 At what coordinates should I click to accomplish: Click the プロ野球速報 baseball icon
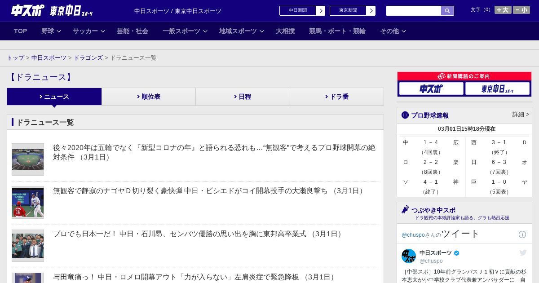tap(405, 115)
